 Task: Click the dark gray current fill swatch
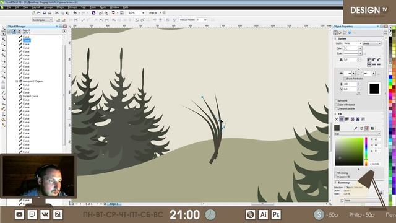point(337,128)
